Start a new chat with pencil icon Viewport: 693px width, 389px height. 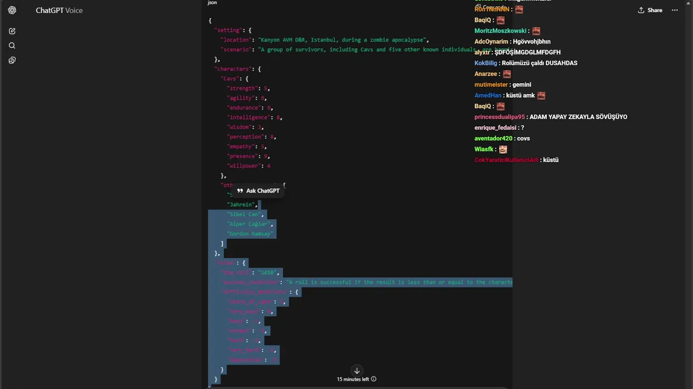[12, 31]
